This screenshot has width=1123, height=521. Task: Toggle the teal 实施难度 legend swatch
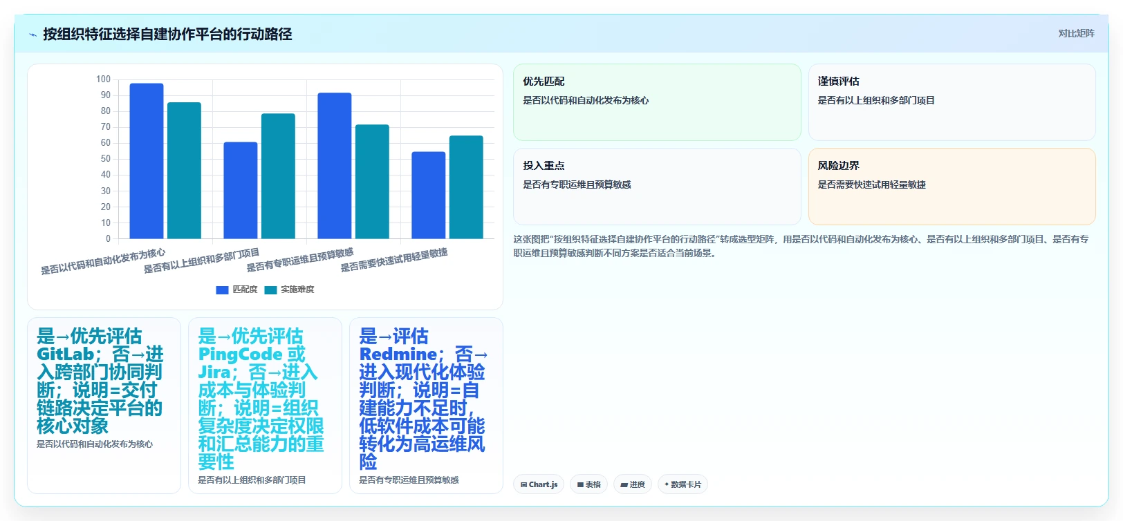270,290
